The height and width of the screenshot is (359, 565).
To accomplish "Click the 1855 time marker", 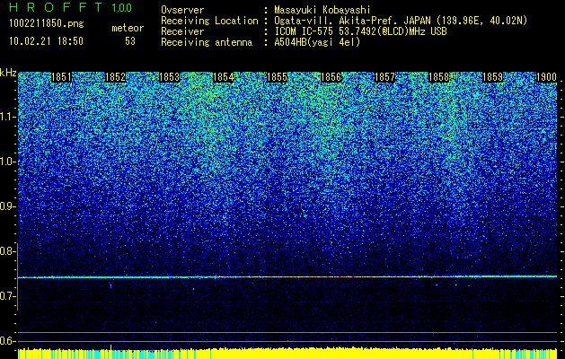I will (277, 77).
